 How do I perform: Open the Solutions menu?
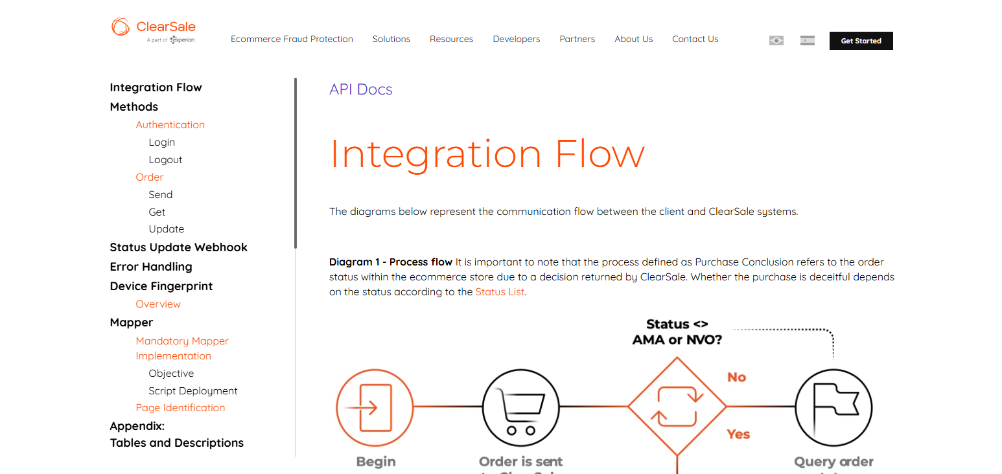point(391,39)
